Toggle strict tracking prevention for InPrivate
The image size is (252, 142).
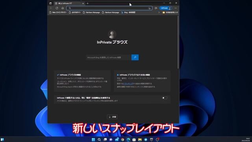click(165, 98)
